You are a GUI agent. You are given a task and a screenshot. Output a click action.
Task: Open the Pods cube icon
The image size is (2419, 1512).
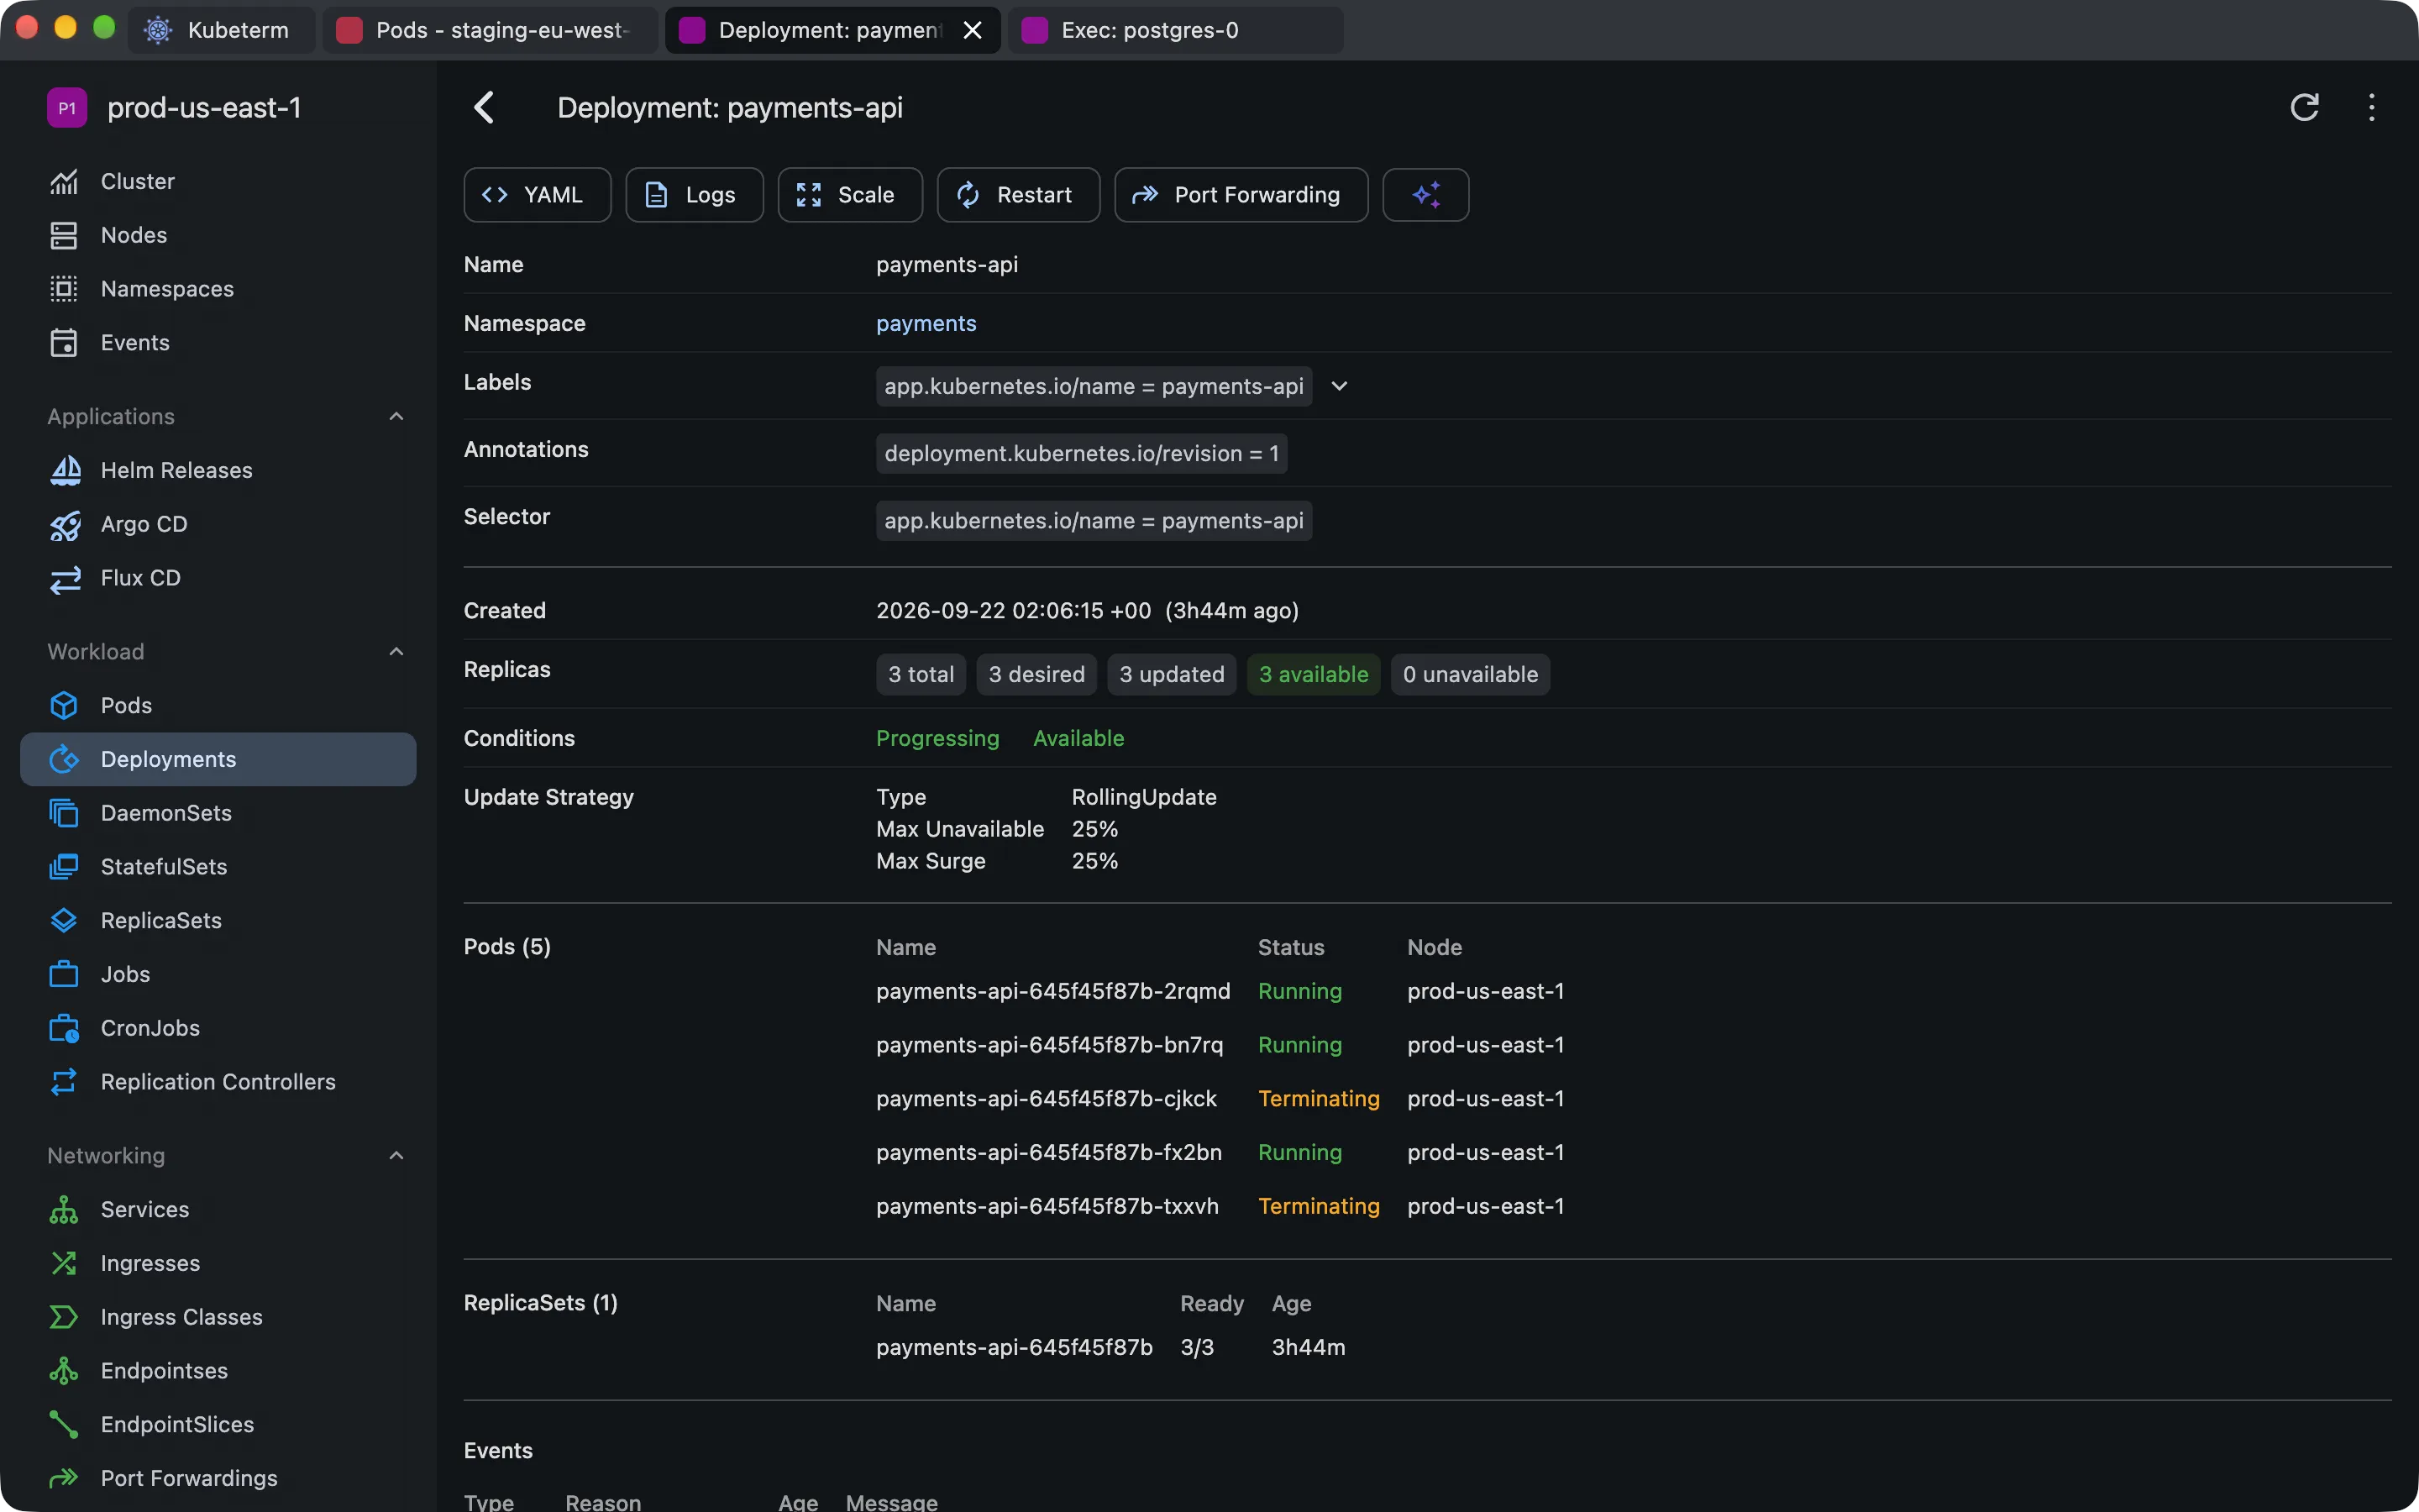click(64, 705)
